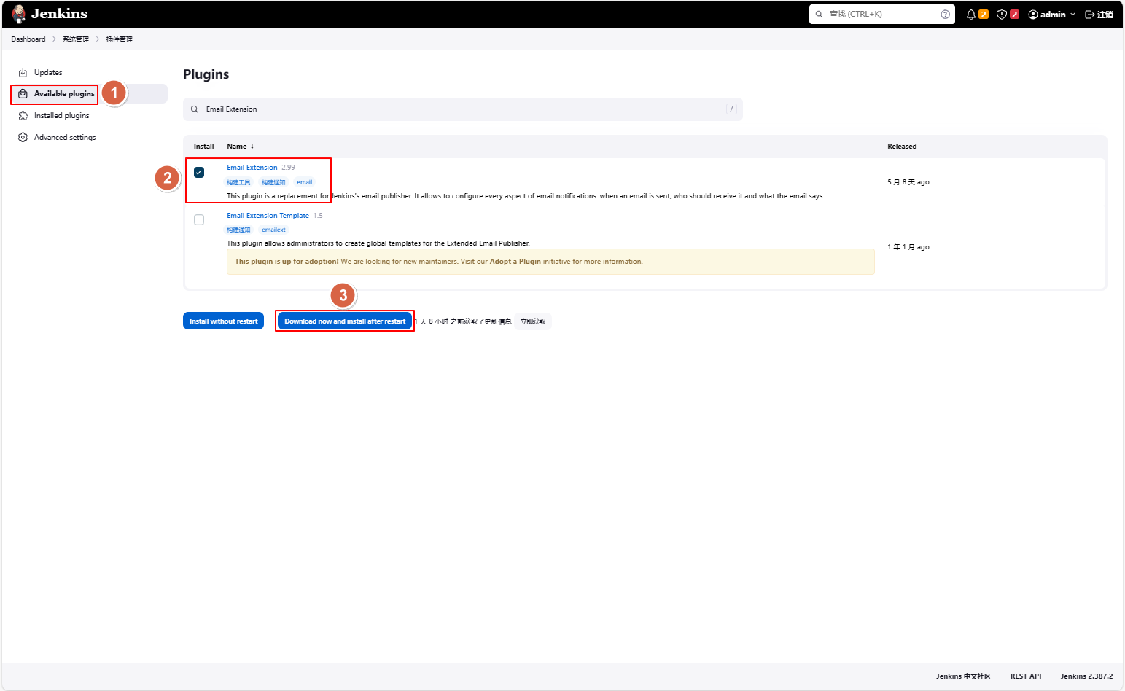1125x691 pixels.
Task: Expand the chevron after Dashboard breadcrumb
Action: [54, 39]
